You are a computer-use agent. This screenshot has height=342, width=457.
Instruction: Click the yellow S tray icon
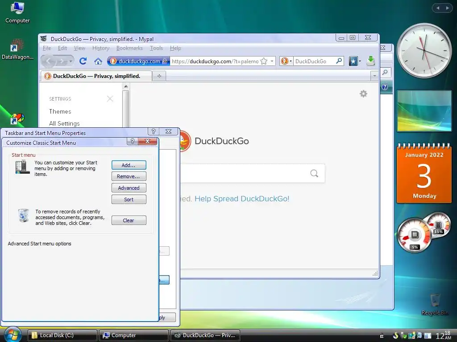click(395, 335)
